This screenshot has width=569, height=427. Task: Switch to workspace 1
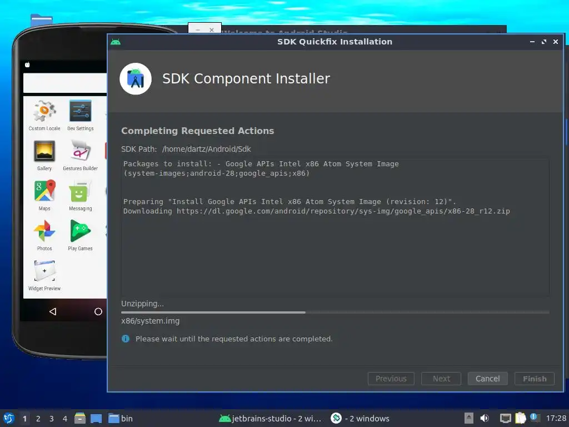pyautogui.click(x=24, y=419)
